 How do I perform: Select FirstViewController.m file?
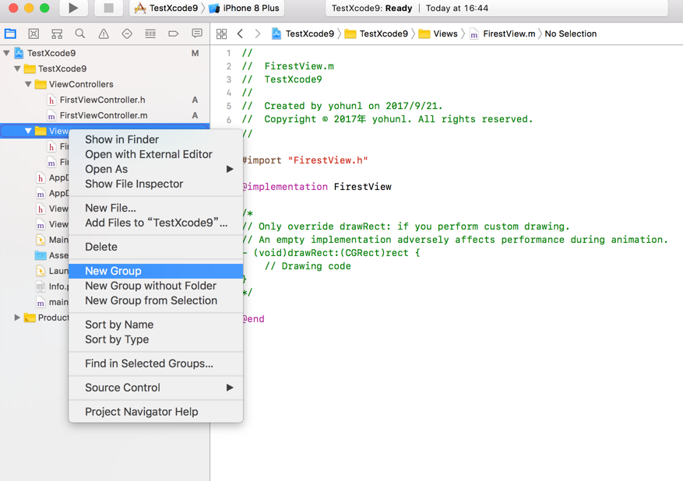[x=104, y=116]
